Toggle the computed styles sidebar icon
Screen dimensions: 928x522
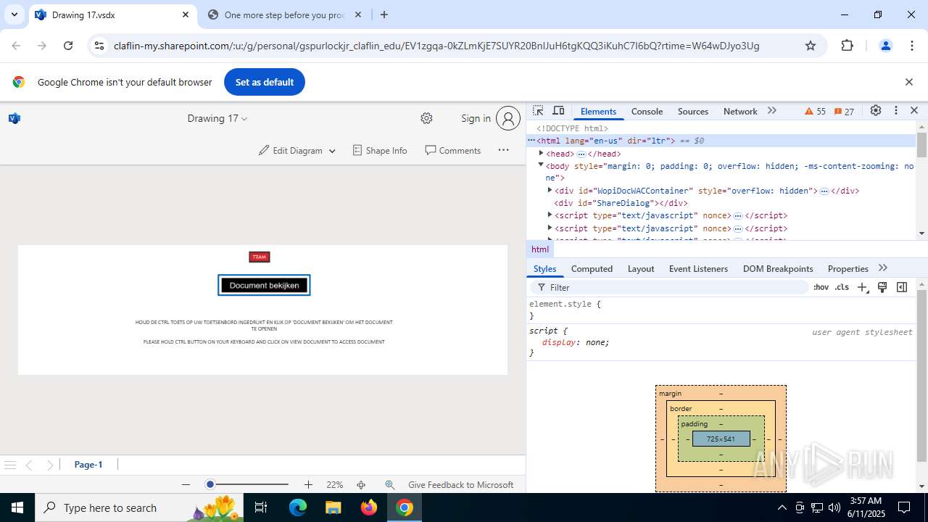click(902, 287)
